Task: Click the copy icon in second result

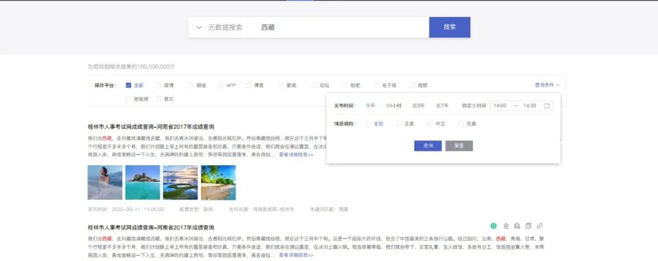Action: pyautogui.click(x=528, y=226)
